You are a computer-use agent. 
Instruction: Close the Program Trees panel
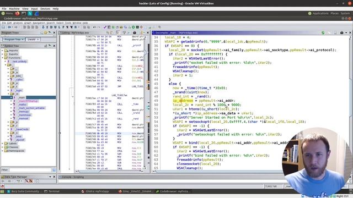[x=54, y=33]
